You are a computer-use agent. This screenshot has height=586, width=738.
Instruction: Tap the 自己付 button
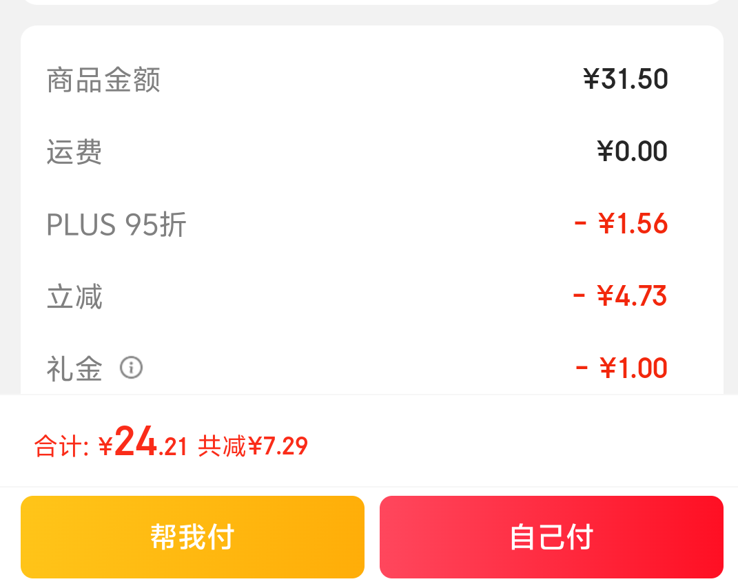(x=551, y=536)
